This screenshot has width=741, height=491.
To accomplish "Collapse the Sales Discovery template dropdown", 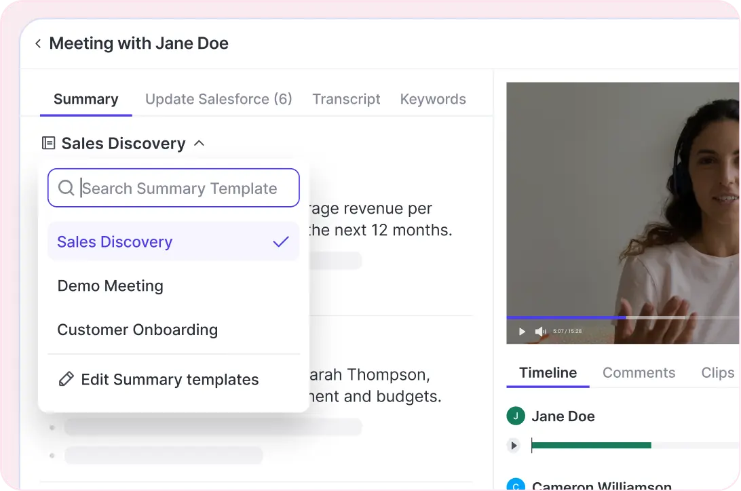I will [x=199, y=143].
